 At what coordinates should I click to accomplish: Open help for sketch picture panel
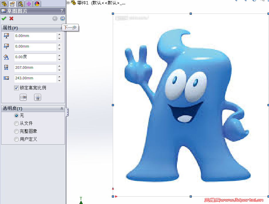pyautogui.click(x=62, y=11)
